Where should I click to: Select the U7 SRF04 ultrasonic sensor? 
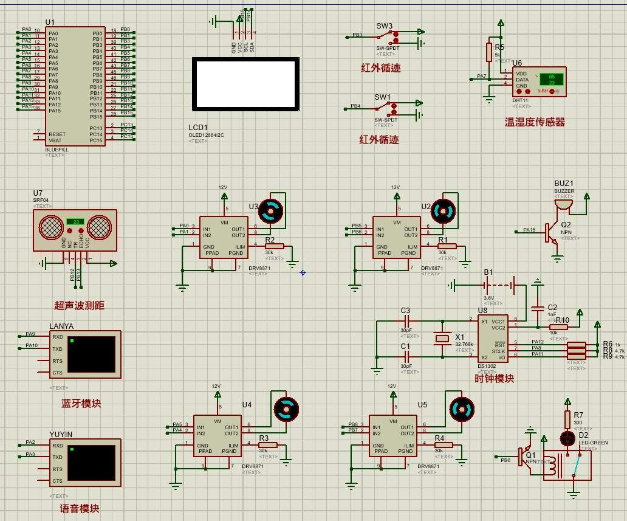tap(75, 230)
